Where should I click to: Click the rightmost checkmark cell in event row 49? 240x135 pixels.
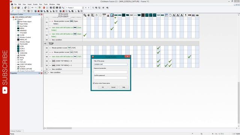[x=170, y=61]
